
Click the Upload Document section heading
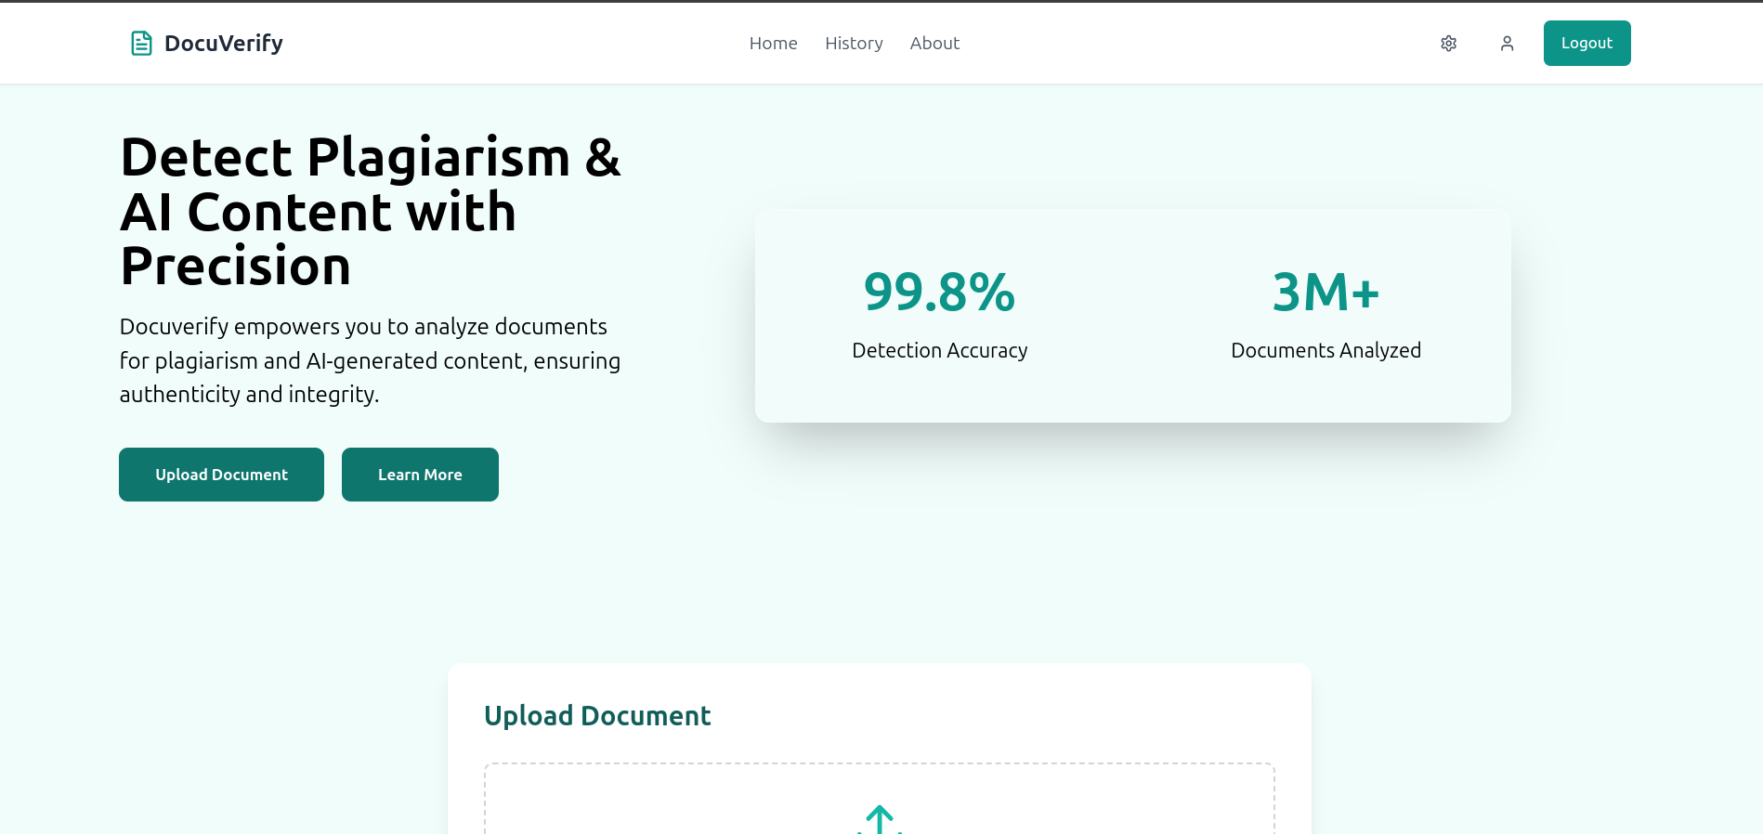coord(597,716)
